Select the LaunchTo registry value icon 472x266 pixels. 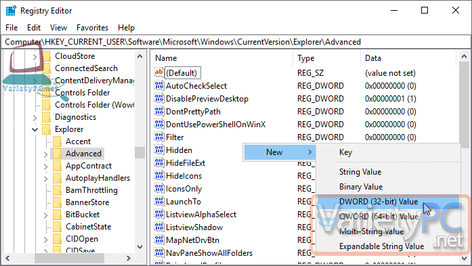(x=159, y=201)
